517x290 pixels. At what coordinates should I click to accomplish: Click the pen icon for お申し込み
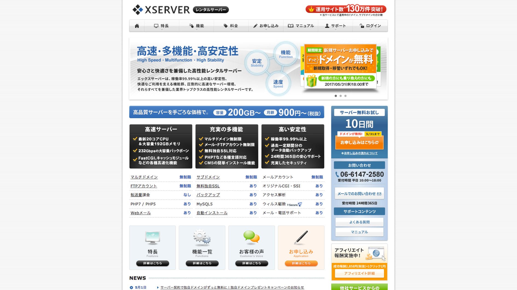click(301, 237)
